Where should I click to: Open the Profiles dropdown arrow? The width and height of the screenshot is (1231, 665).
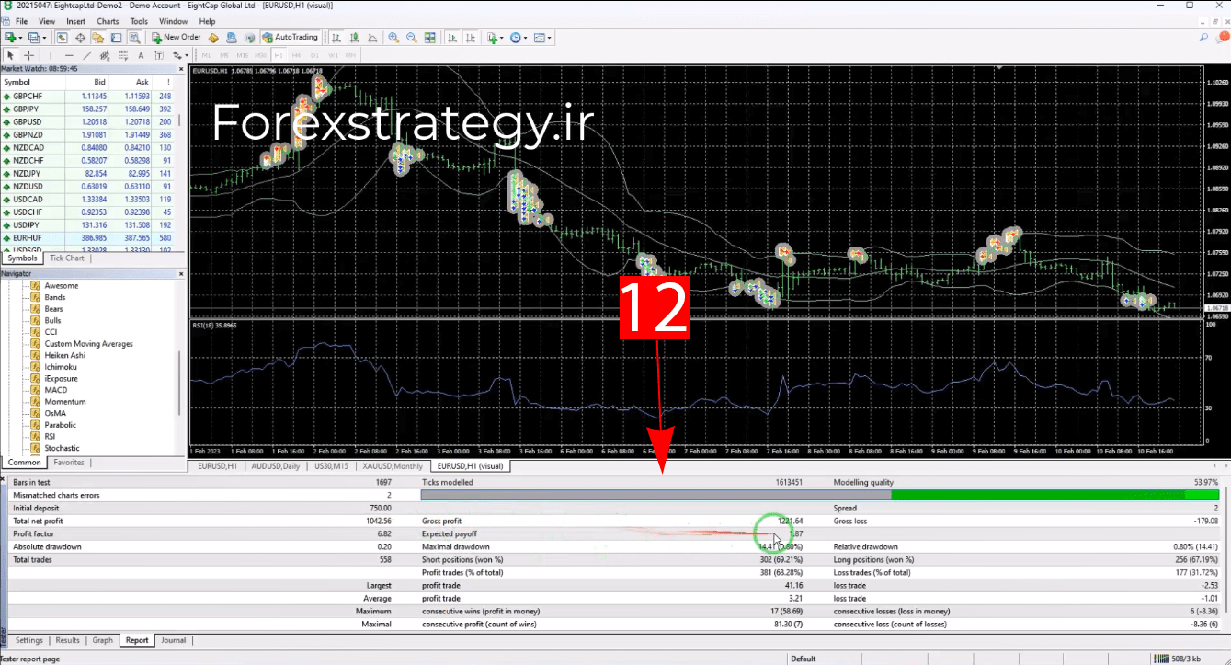tap(44, 38)
